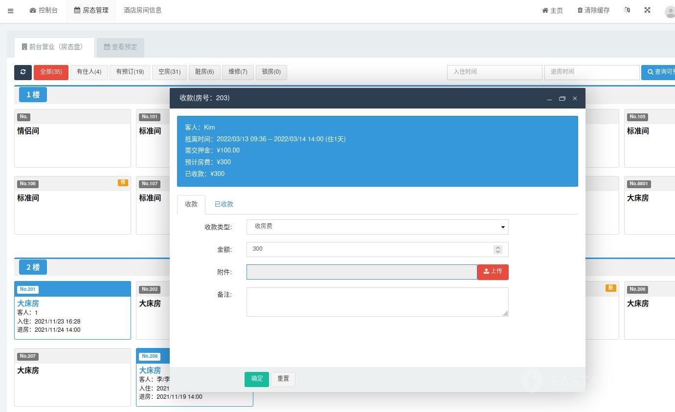Image resolution: width=675 pixels, height=412 pixels.
Task: Click the 修 badge on room 106
Action: (123, 182)
